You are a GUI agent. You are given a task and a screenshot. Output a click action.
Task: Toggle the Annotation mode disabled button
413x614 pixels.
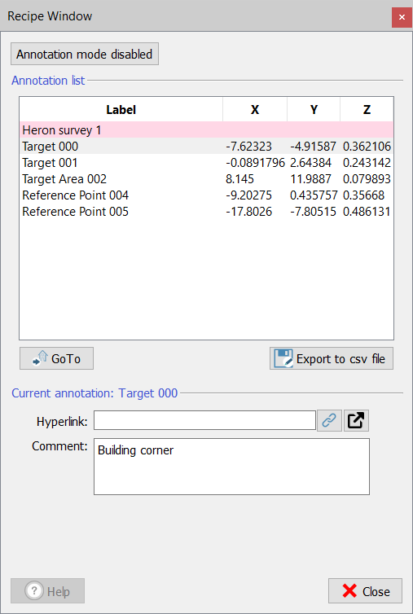pyautogui.click(x=85, y=54)
